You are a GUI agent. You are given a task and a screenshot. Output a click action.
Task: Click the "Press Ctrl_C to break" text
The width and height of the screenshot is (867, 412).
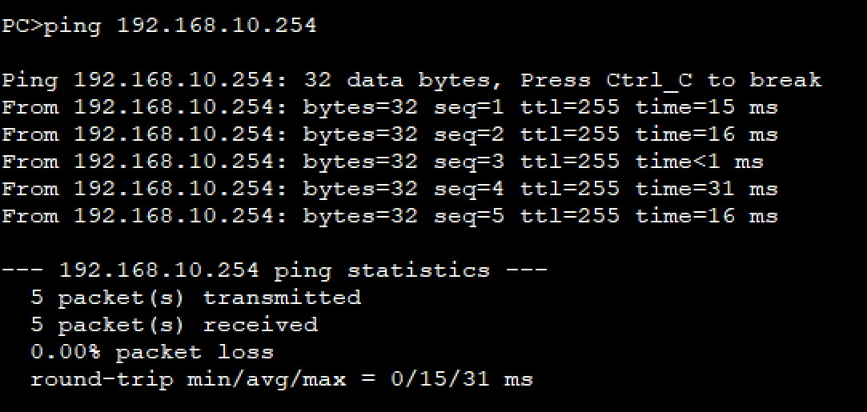click(x=671, y=80)
